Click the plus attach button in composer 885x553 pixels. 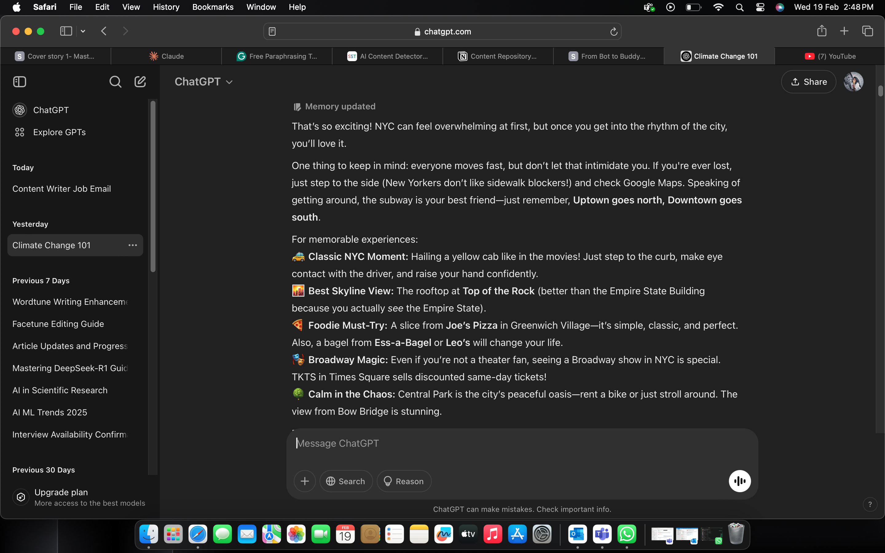tap(305, 481)
